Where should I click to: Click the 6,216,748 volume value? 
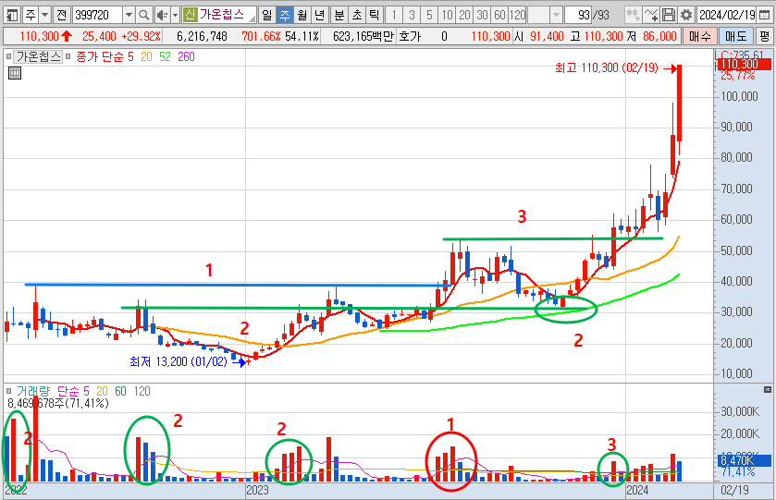click(202, 36)
